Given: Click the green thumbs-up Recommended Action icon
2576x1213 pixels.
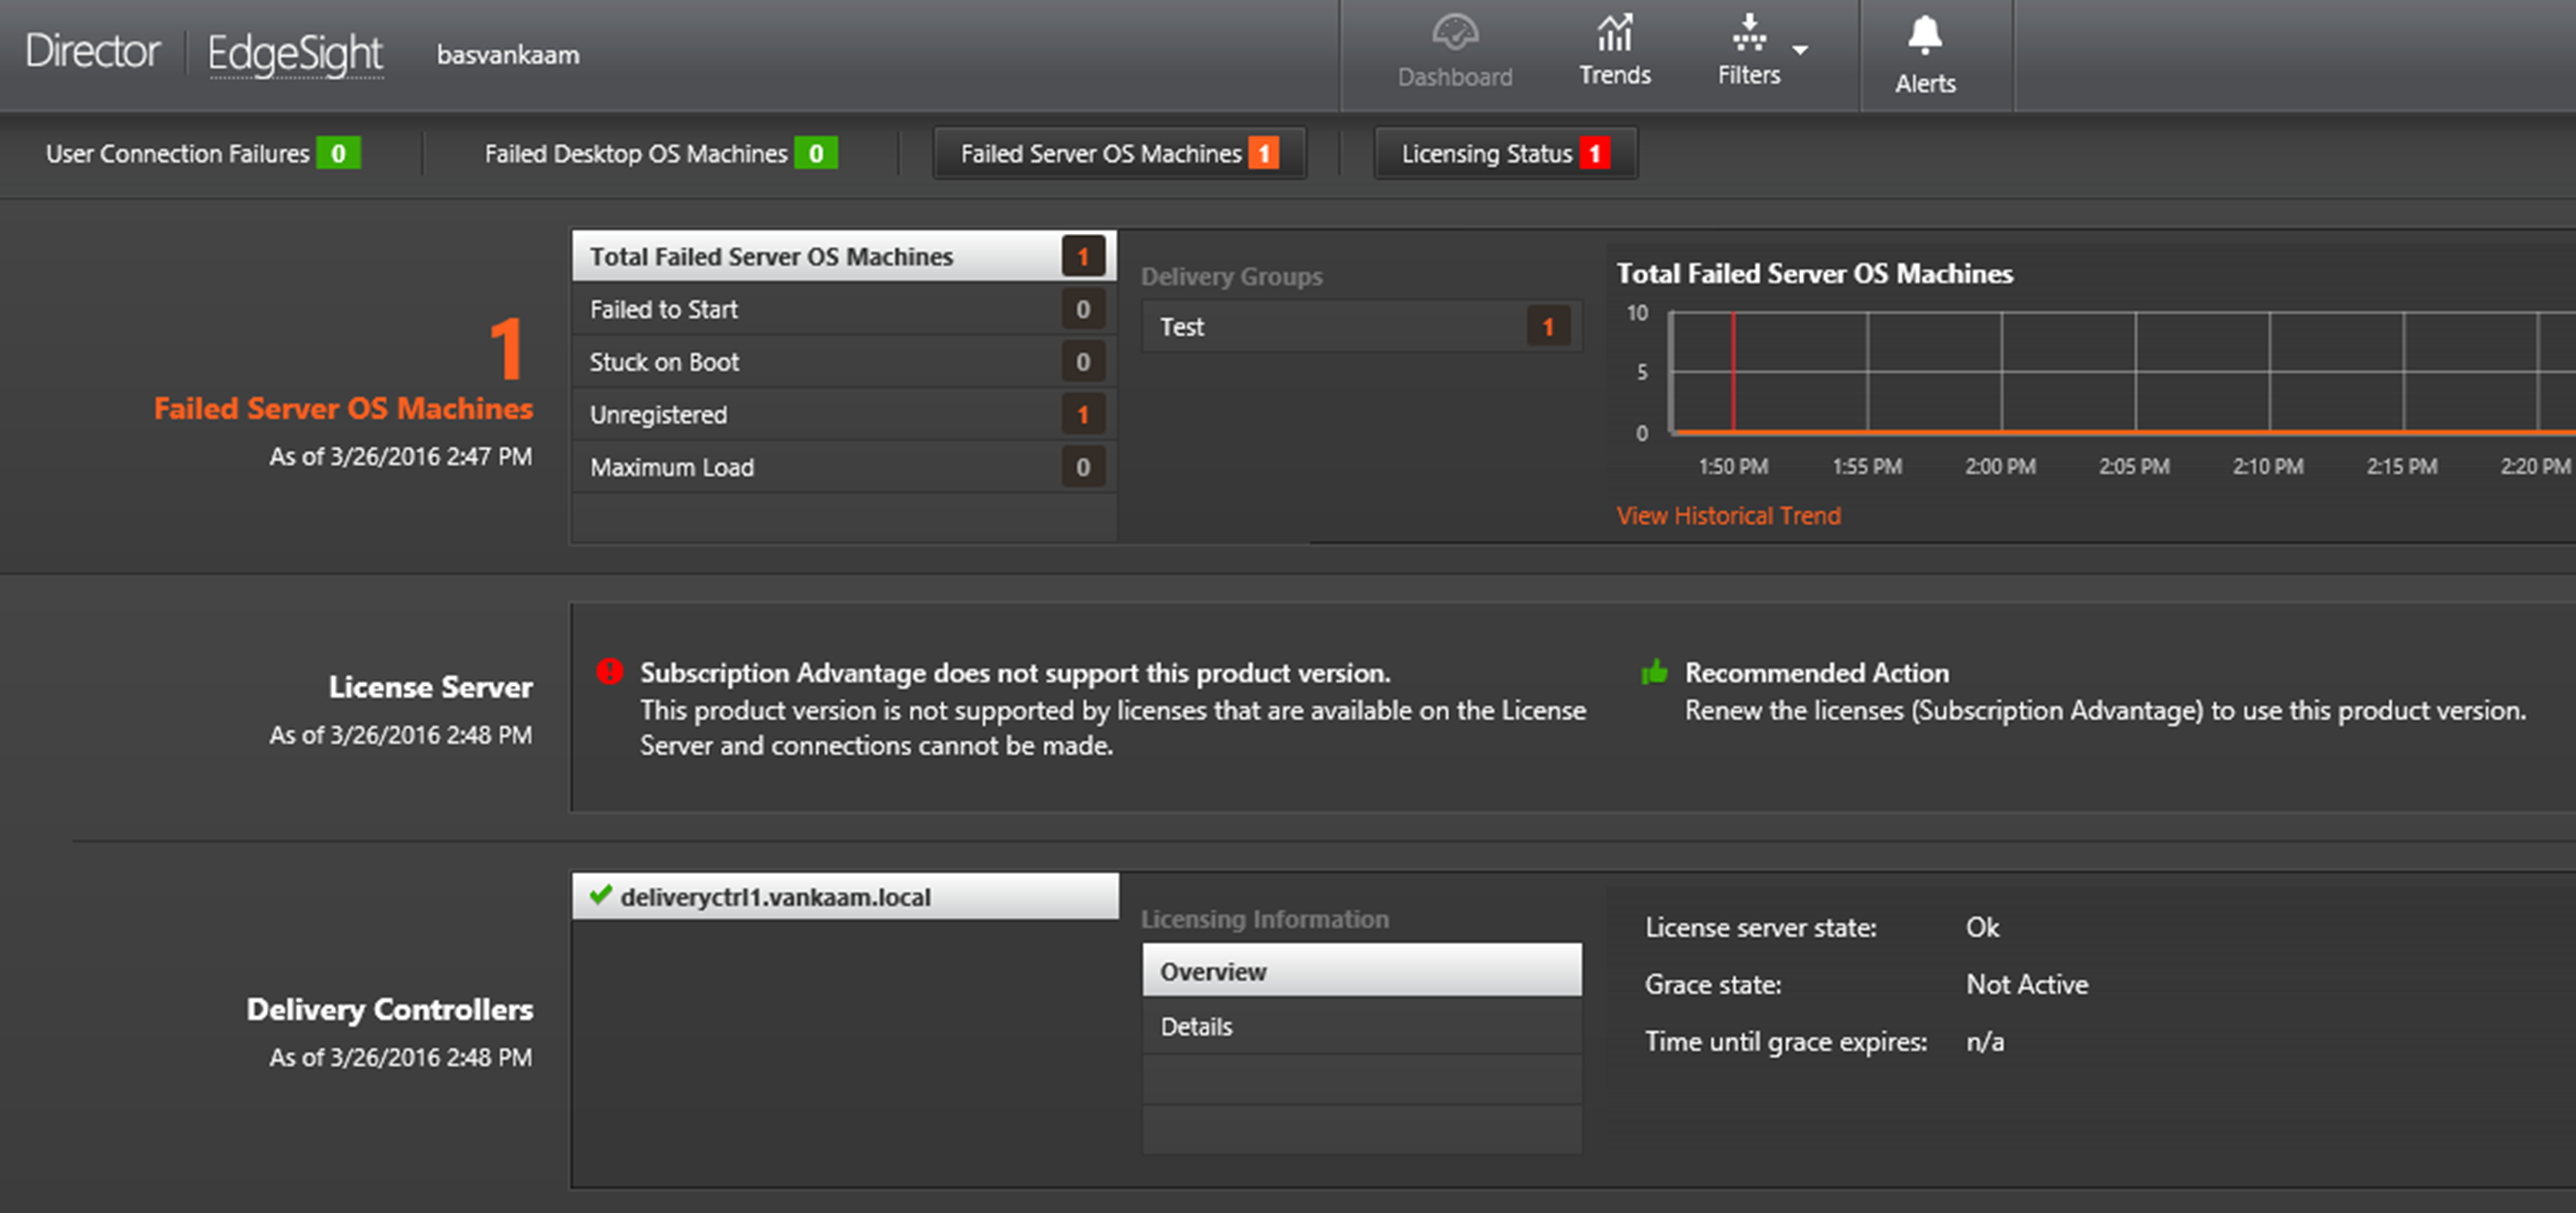Looking at the screenshot, I should click(x=1654, y=671).
